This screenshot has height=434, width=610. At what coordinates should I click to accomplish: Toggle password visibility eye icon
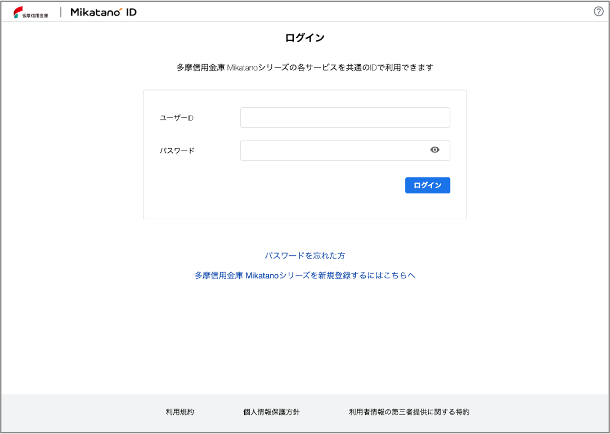pyautogui.click(x=434, y=150)
